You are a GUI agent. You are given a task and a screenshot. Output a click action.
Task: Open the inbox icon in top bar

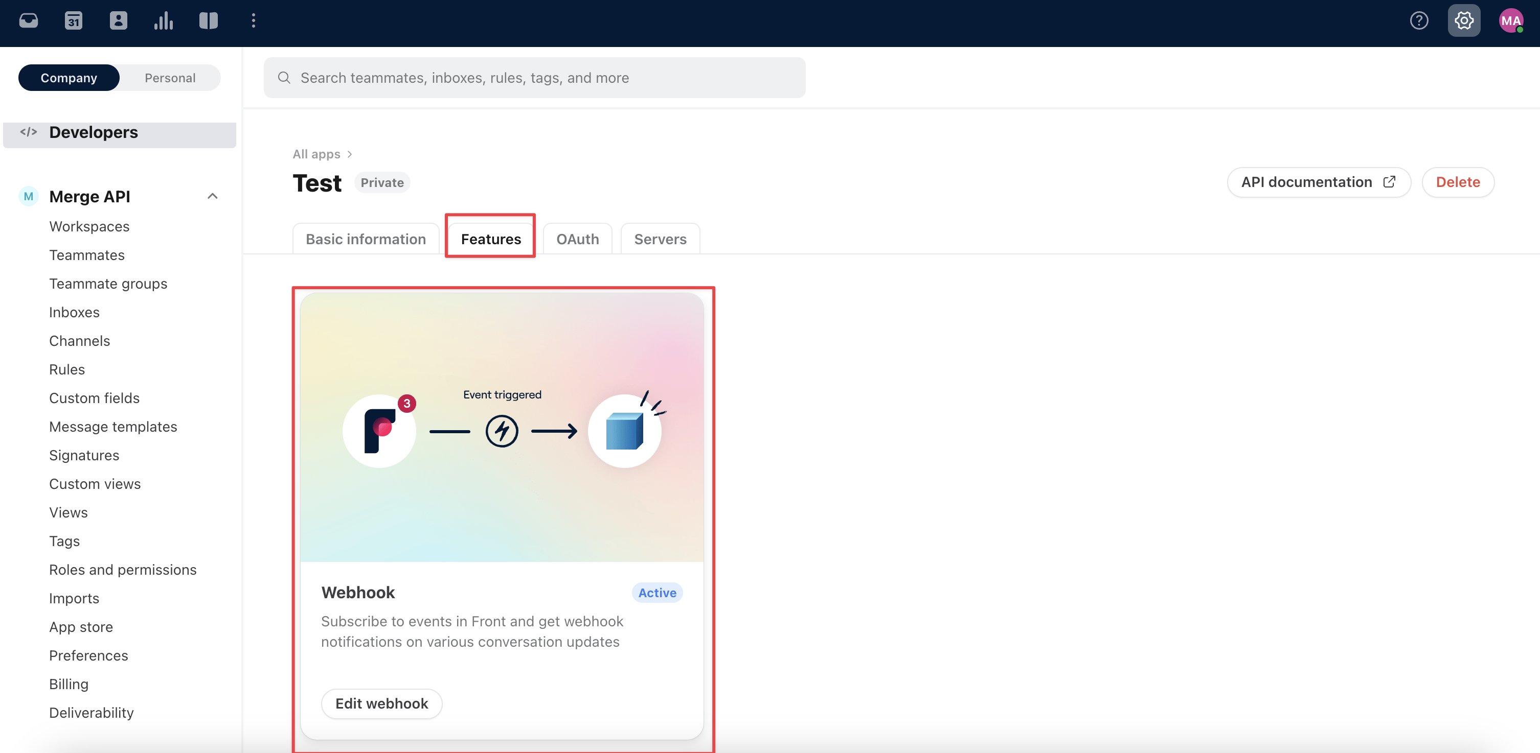tap(28, 21)
